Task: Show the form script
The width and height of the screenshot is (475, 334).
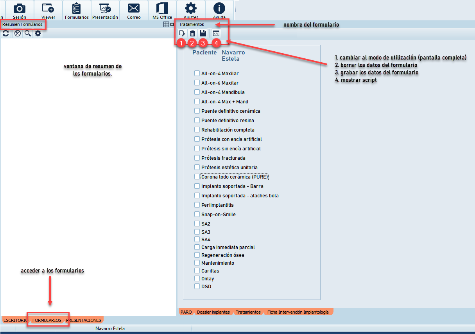Action: pos(216,33)
